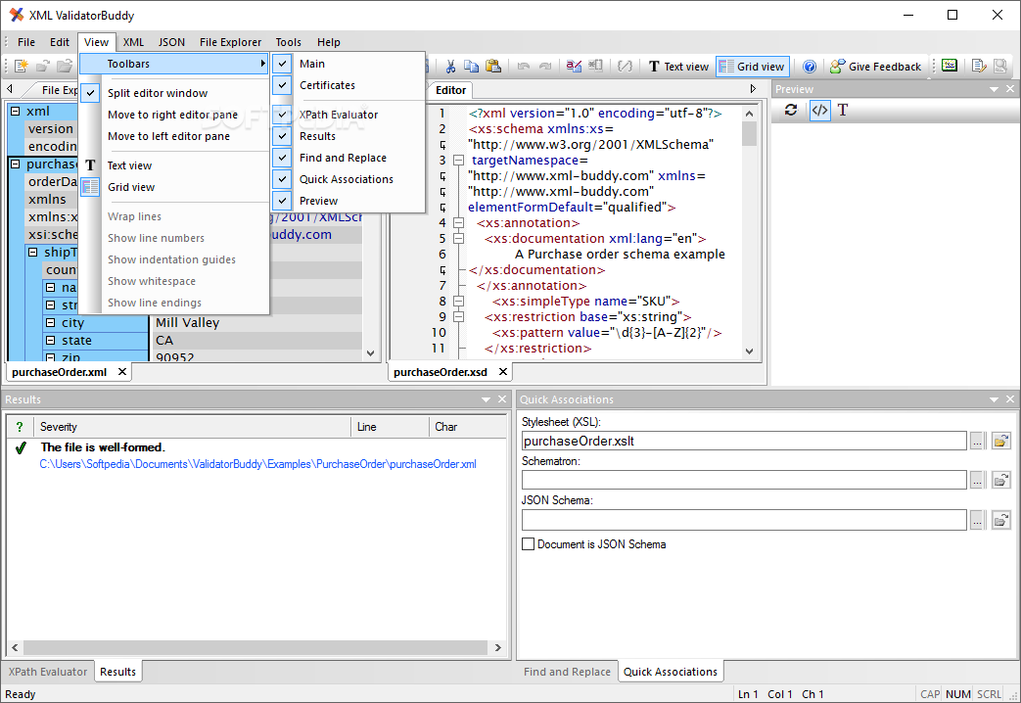
Task: Check Document is JSON Schema checkbox
Action: point(528,544)
